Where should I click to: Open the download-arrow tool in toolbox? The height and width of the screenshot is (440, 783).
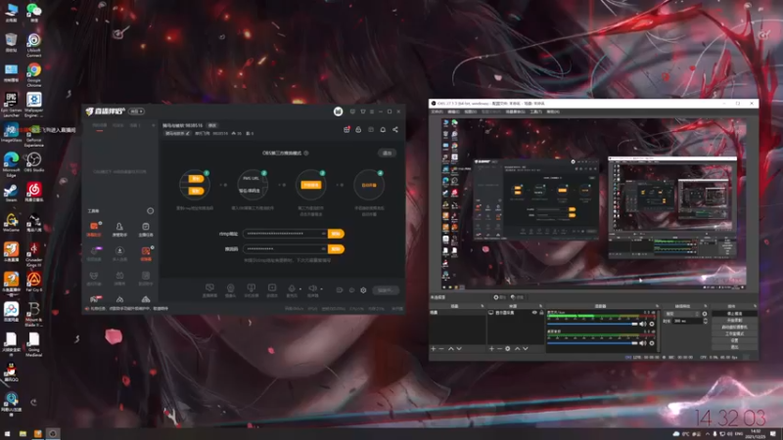point(119,251)
